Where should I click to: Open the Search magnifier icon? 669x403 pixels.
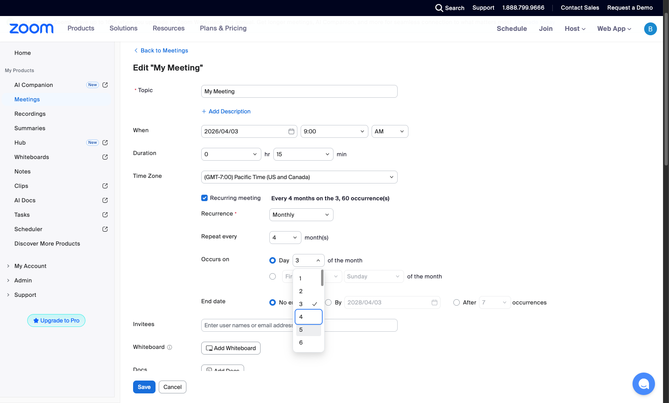click(439, 8)
